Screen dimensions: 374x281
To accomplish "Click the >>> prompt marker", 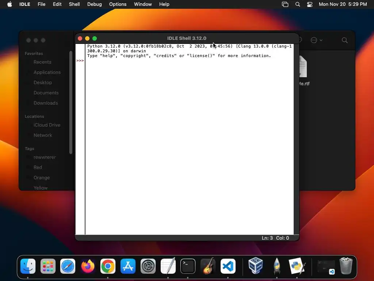I will point(80,61).
